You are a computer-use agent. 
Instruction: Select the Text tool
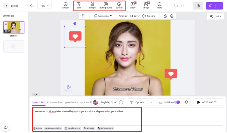click(x=79, y=6)
